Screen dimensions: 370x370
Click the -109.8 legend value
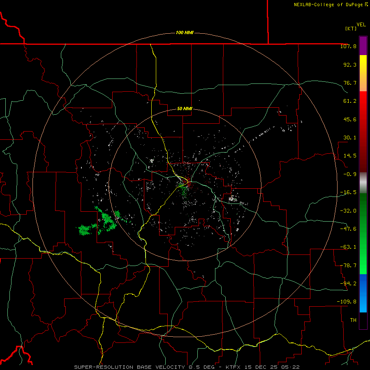[x=347, y=302]
